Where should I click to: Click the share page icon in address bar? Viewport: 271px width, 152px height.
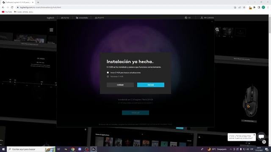240,8
